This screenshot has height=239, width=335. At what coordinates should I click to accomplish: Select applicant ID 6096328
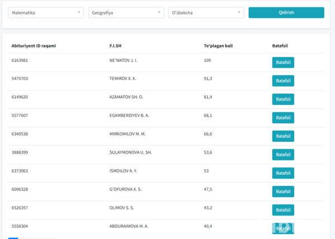20,189
